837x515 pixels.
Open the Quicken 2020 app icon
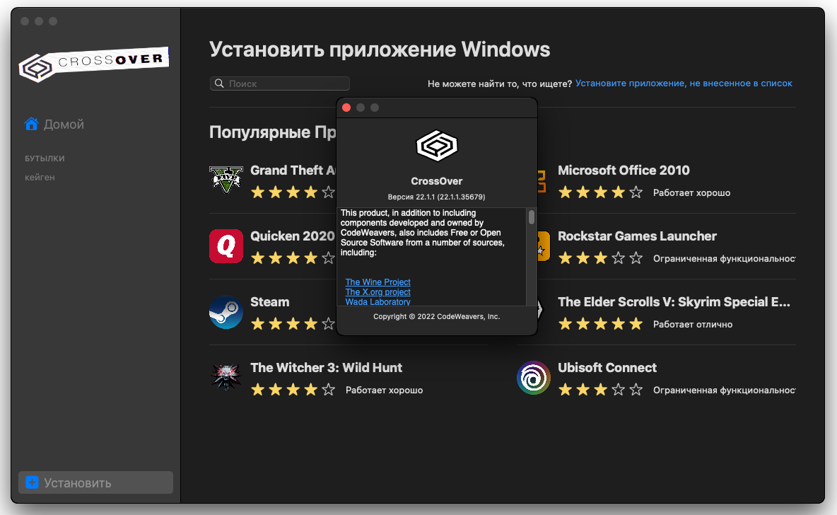click(x=226, y=245)
